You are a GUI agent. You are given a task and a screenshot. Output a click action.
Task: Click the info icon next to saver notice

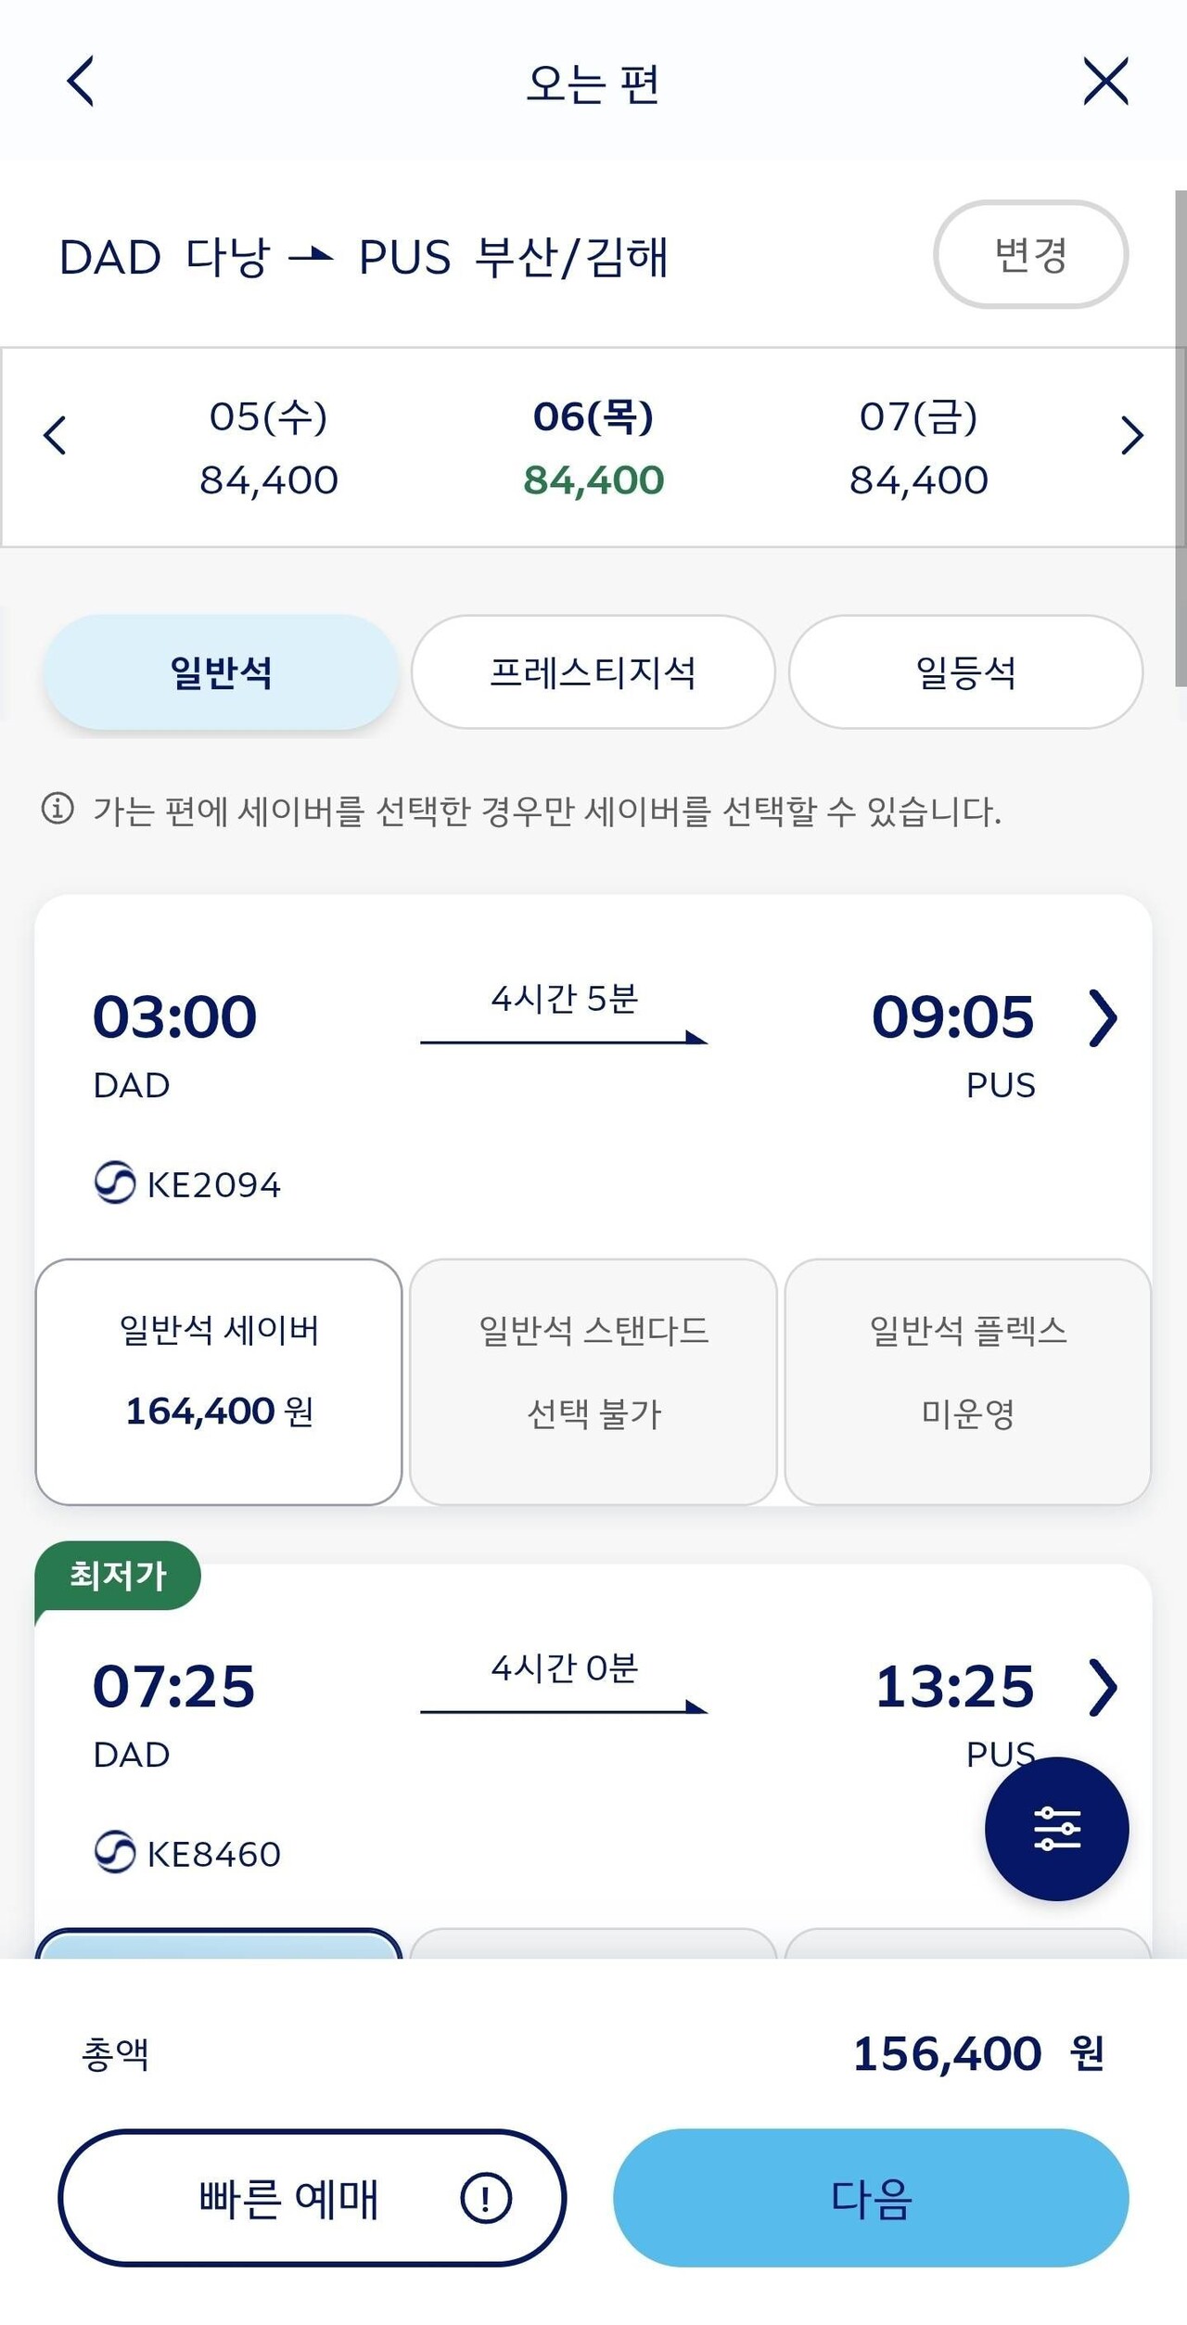pos(57,809)
